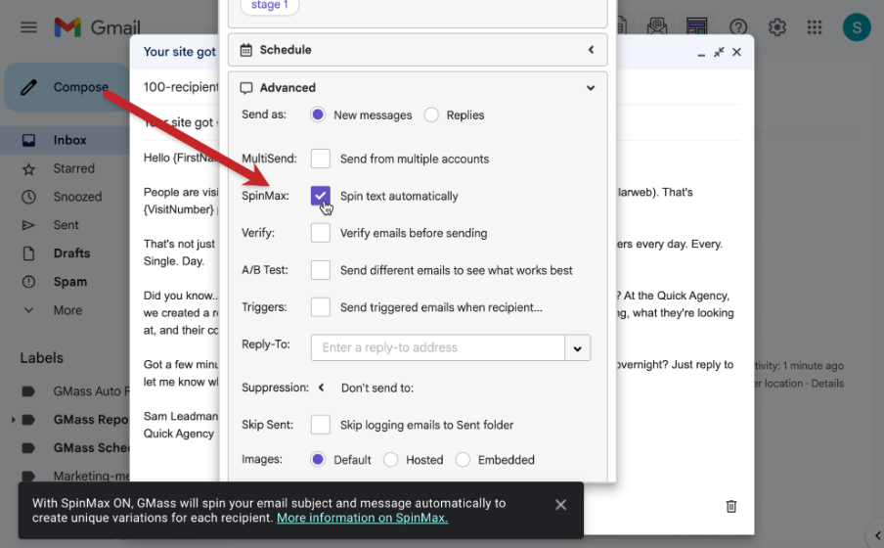Dismiss the SpinMax notification with X
The width and height of the screenshot is (884, 548).
click(560, 505)
